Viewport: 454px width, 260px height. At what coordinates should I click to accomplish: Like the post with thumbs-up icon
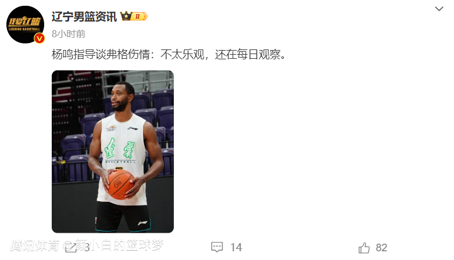coord(364,248)
